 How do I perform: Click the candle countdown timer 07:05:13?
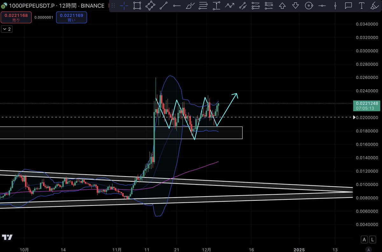pyautogui.click(x=365, y=108)
